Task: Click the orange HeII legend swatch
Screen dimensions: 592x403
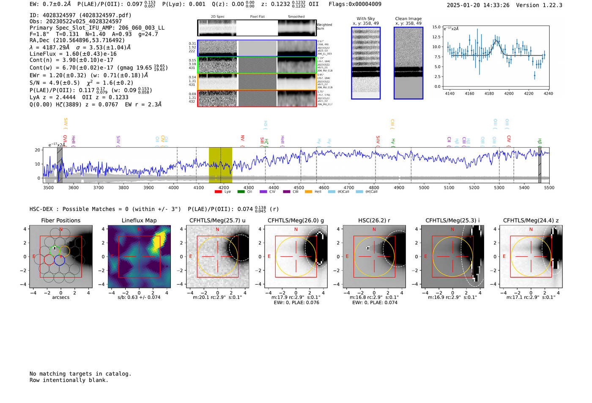Action: tap(308, 192)
